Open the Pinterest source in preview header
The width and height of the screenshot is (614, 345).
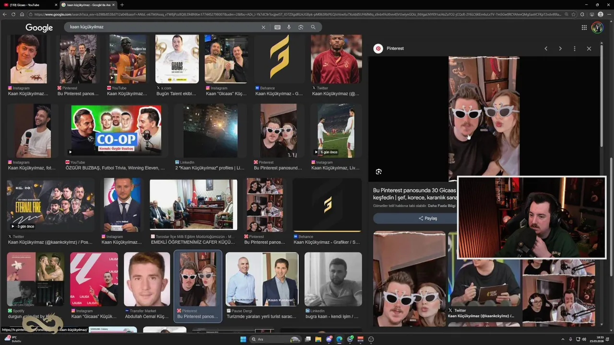pyautogui.click(x=389, y=48)
